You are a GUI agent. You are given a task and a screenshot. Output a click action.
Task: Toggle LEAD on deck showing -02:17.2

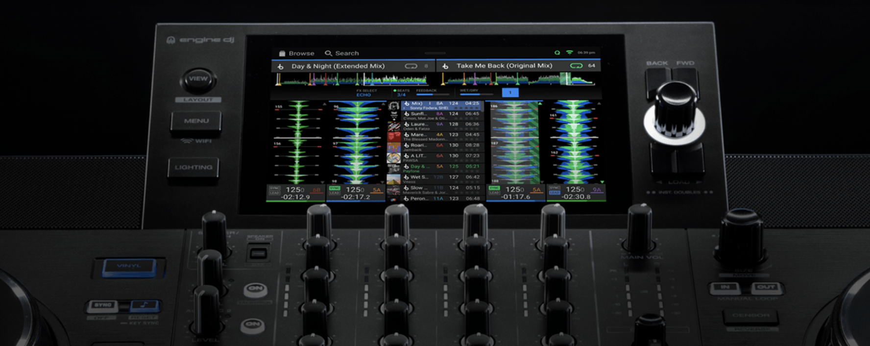[335, 193]
